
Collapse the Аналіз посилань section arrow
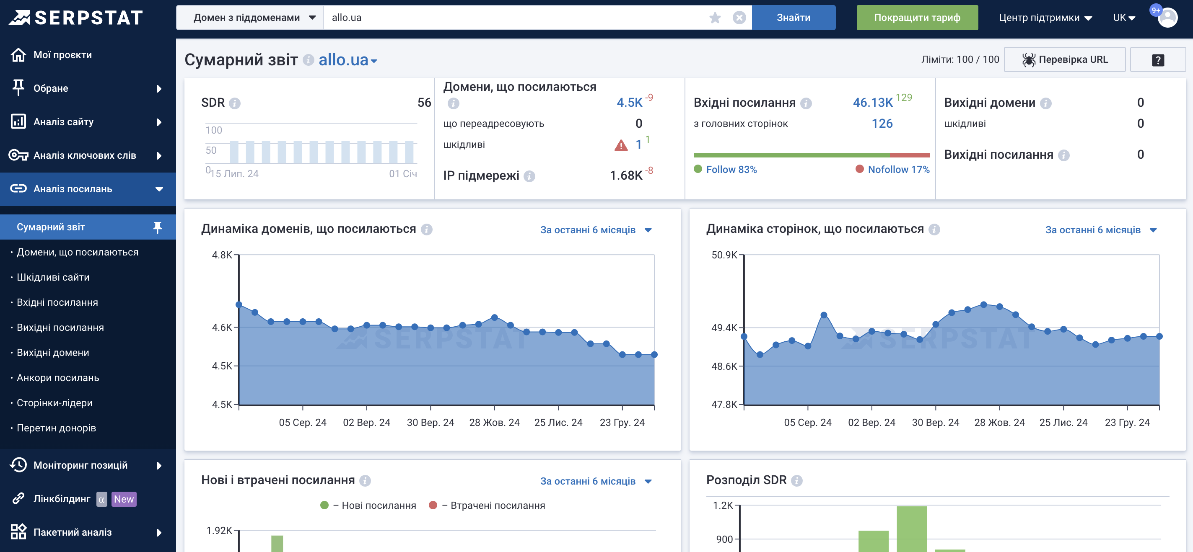point(159,189)
